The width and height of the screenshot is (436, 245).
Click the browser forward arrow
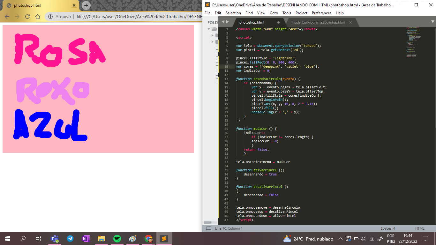tap(17, 17)
